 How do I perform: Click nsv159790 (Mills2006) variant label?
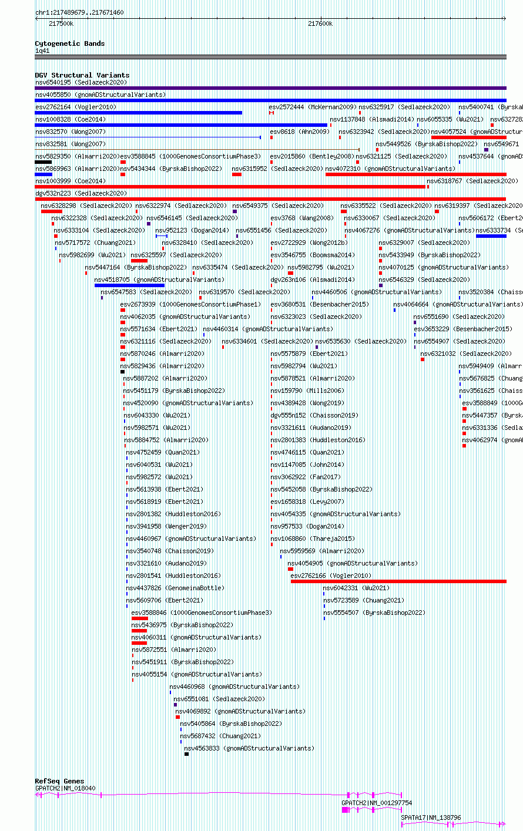[x=307, y=391]
